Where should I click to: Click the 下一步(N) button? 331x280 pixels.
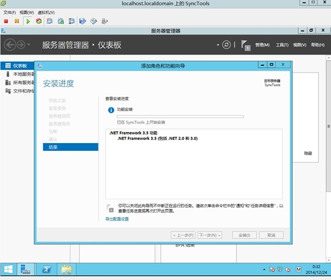[x=210, y=235]
